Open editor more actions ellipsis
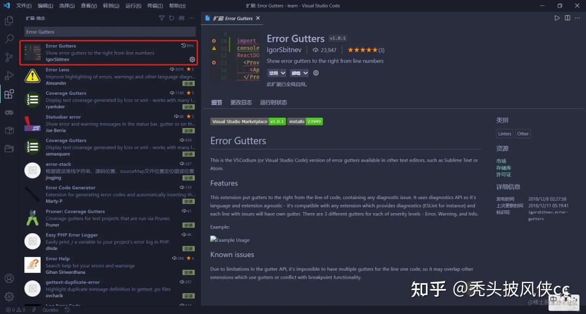Image resolution: width=586 pixels, height=314 pixels. point(577,18)
